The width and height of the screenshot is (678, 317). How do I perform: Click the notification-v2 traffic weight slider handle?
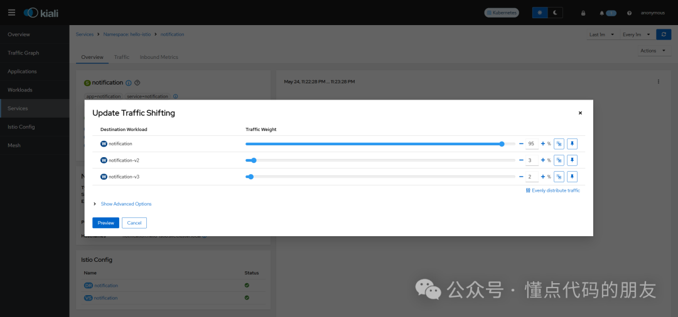[x=254, y=160]
